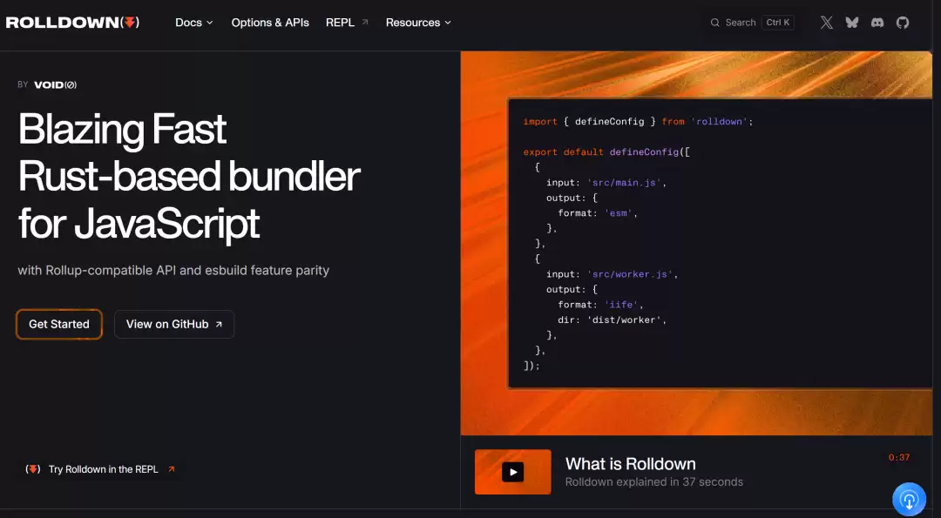Open the X (Twitter) icon link
Screen dimensions: 941x518
[x=826, y=23]
